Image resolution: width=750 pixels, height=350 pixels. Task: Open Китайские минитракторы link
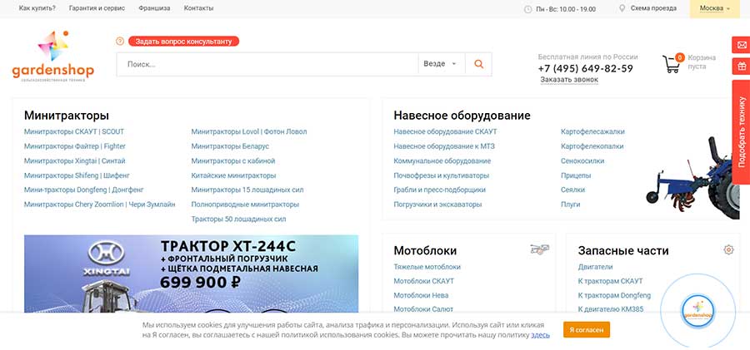[233, 175]
